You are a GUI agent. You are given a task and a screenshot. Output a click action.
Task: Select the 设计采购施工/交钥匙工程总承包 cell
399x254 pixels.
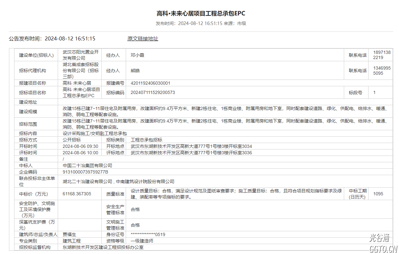pyautogui.click(x=95, y=133)
